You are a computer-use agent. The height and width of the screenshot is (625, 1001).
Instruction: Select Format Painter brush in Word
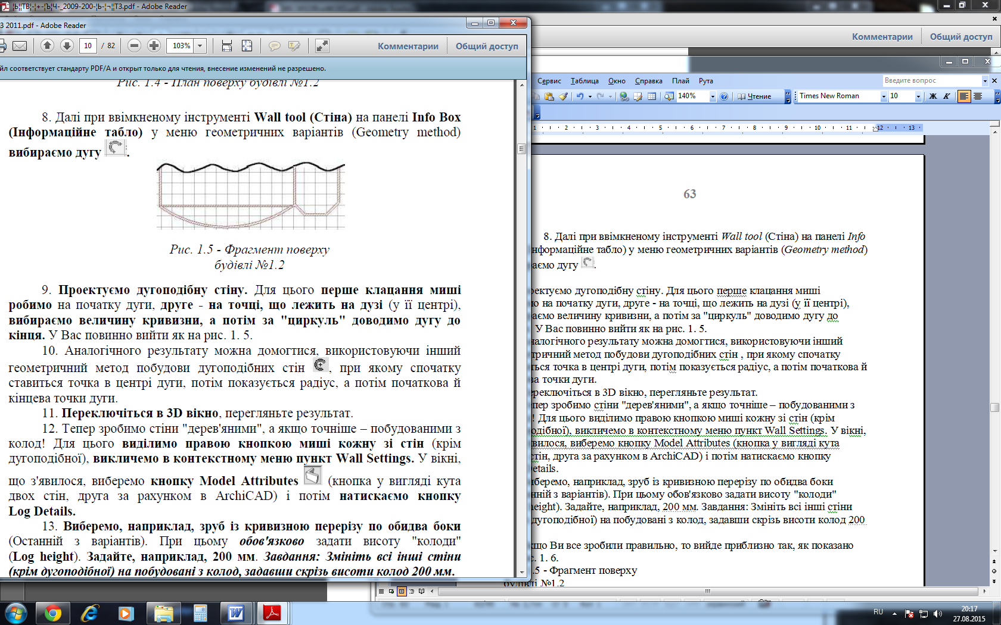[563, 96]
